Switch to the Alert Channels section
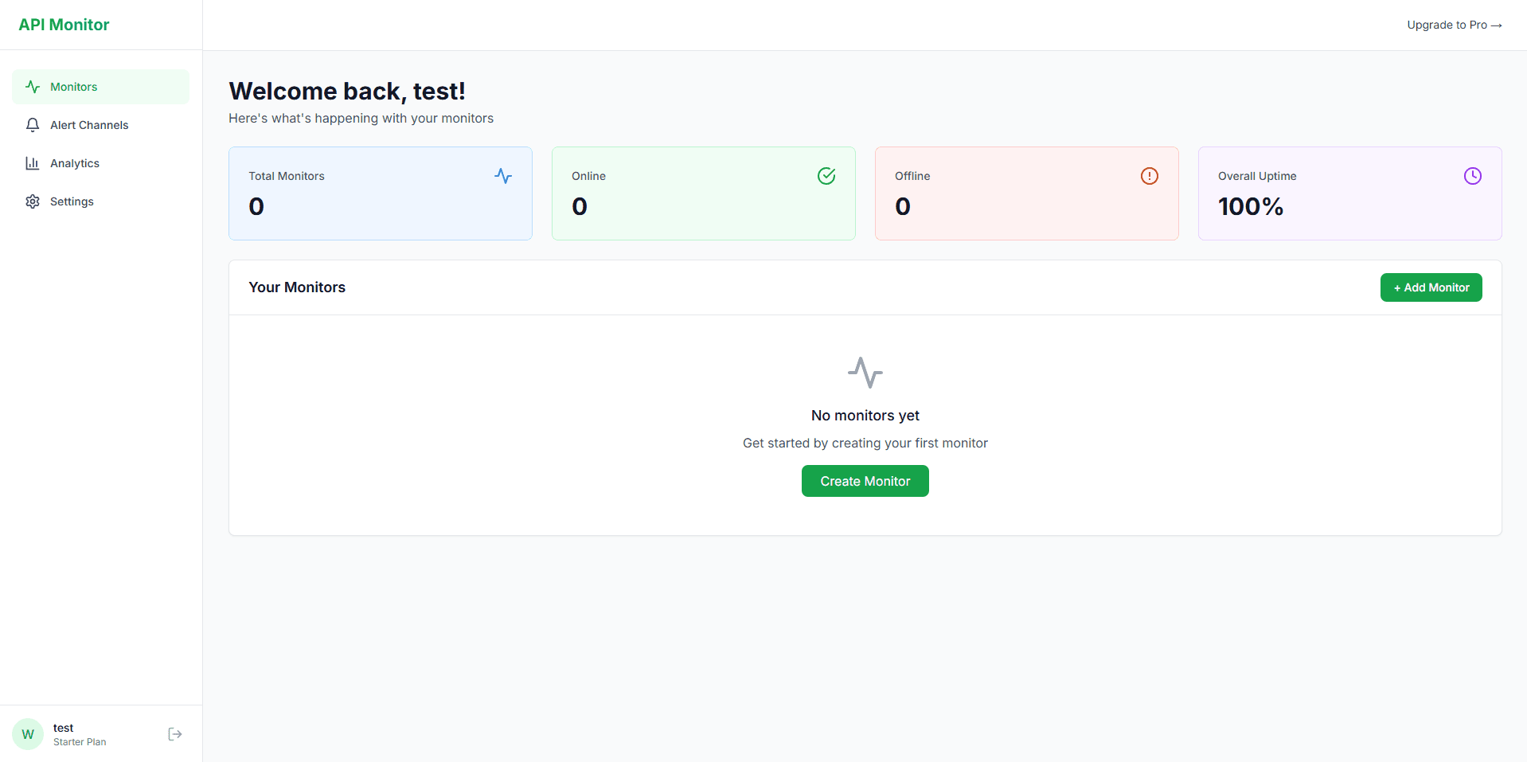Image resolution: width=1527 pixels, height=762 pixels. (x=88, y=124)
